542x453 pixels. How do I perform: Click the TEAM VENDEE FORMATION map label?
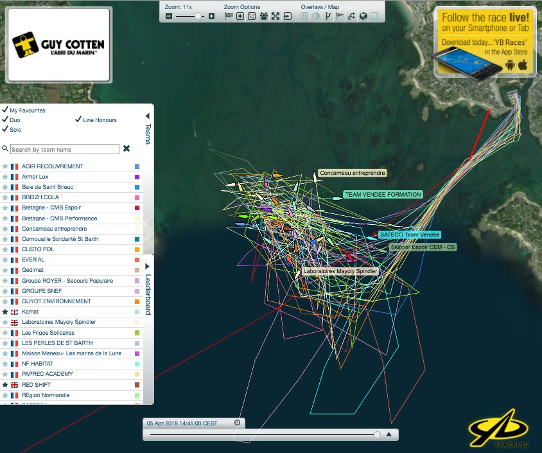click(x=383, y=194)
